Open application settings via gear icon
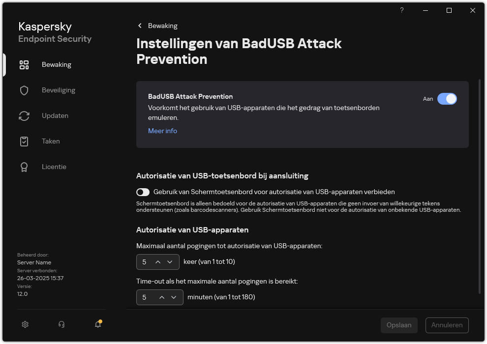Image resolution: width=487 pixels, height=344 pixels. tap(25, 324)
